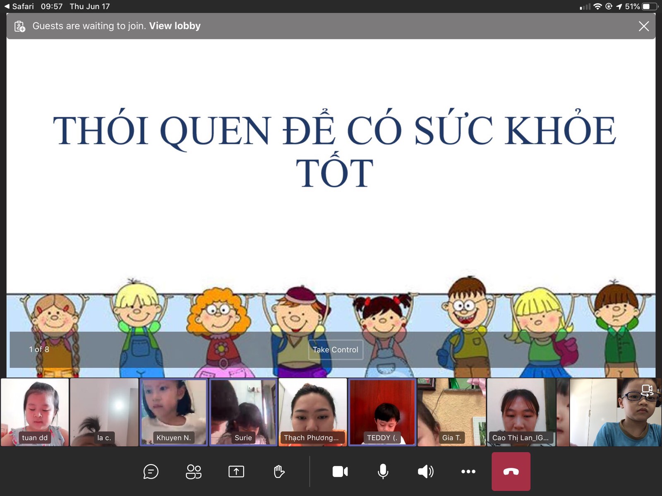Select TEDDY's video tile

[381, 412]
